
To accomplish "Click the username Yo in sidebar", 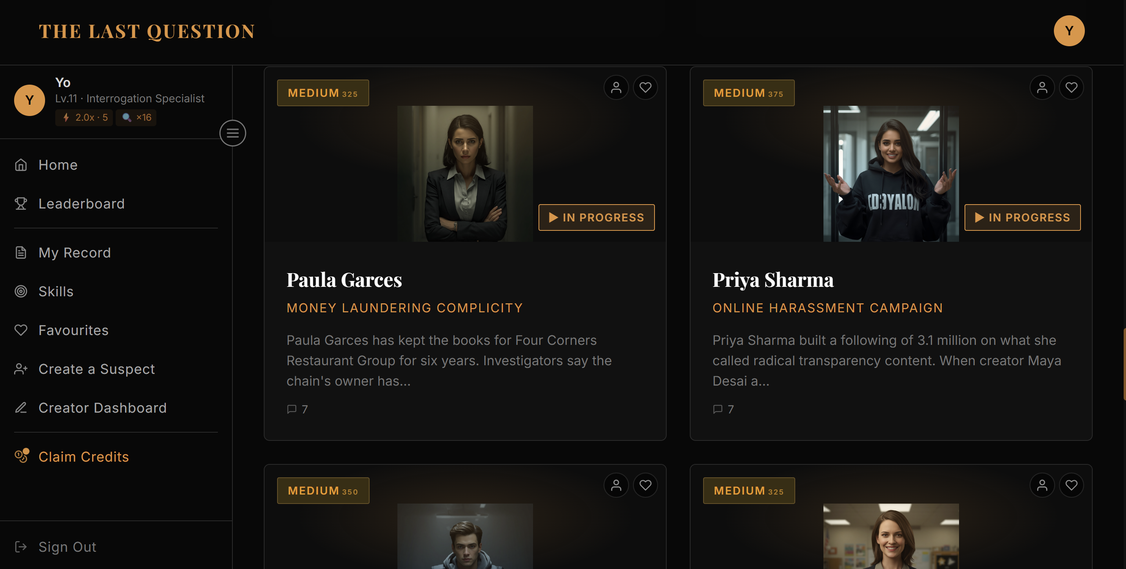I will coord(63,83).
